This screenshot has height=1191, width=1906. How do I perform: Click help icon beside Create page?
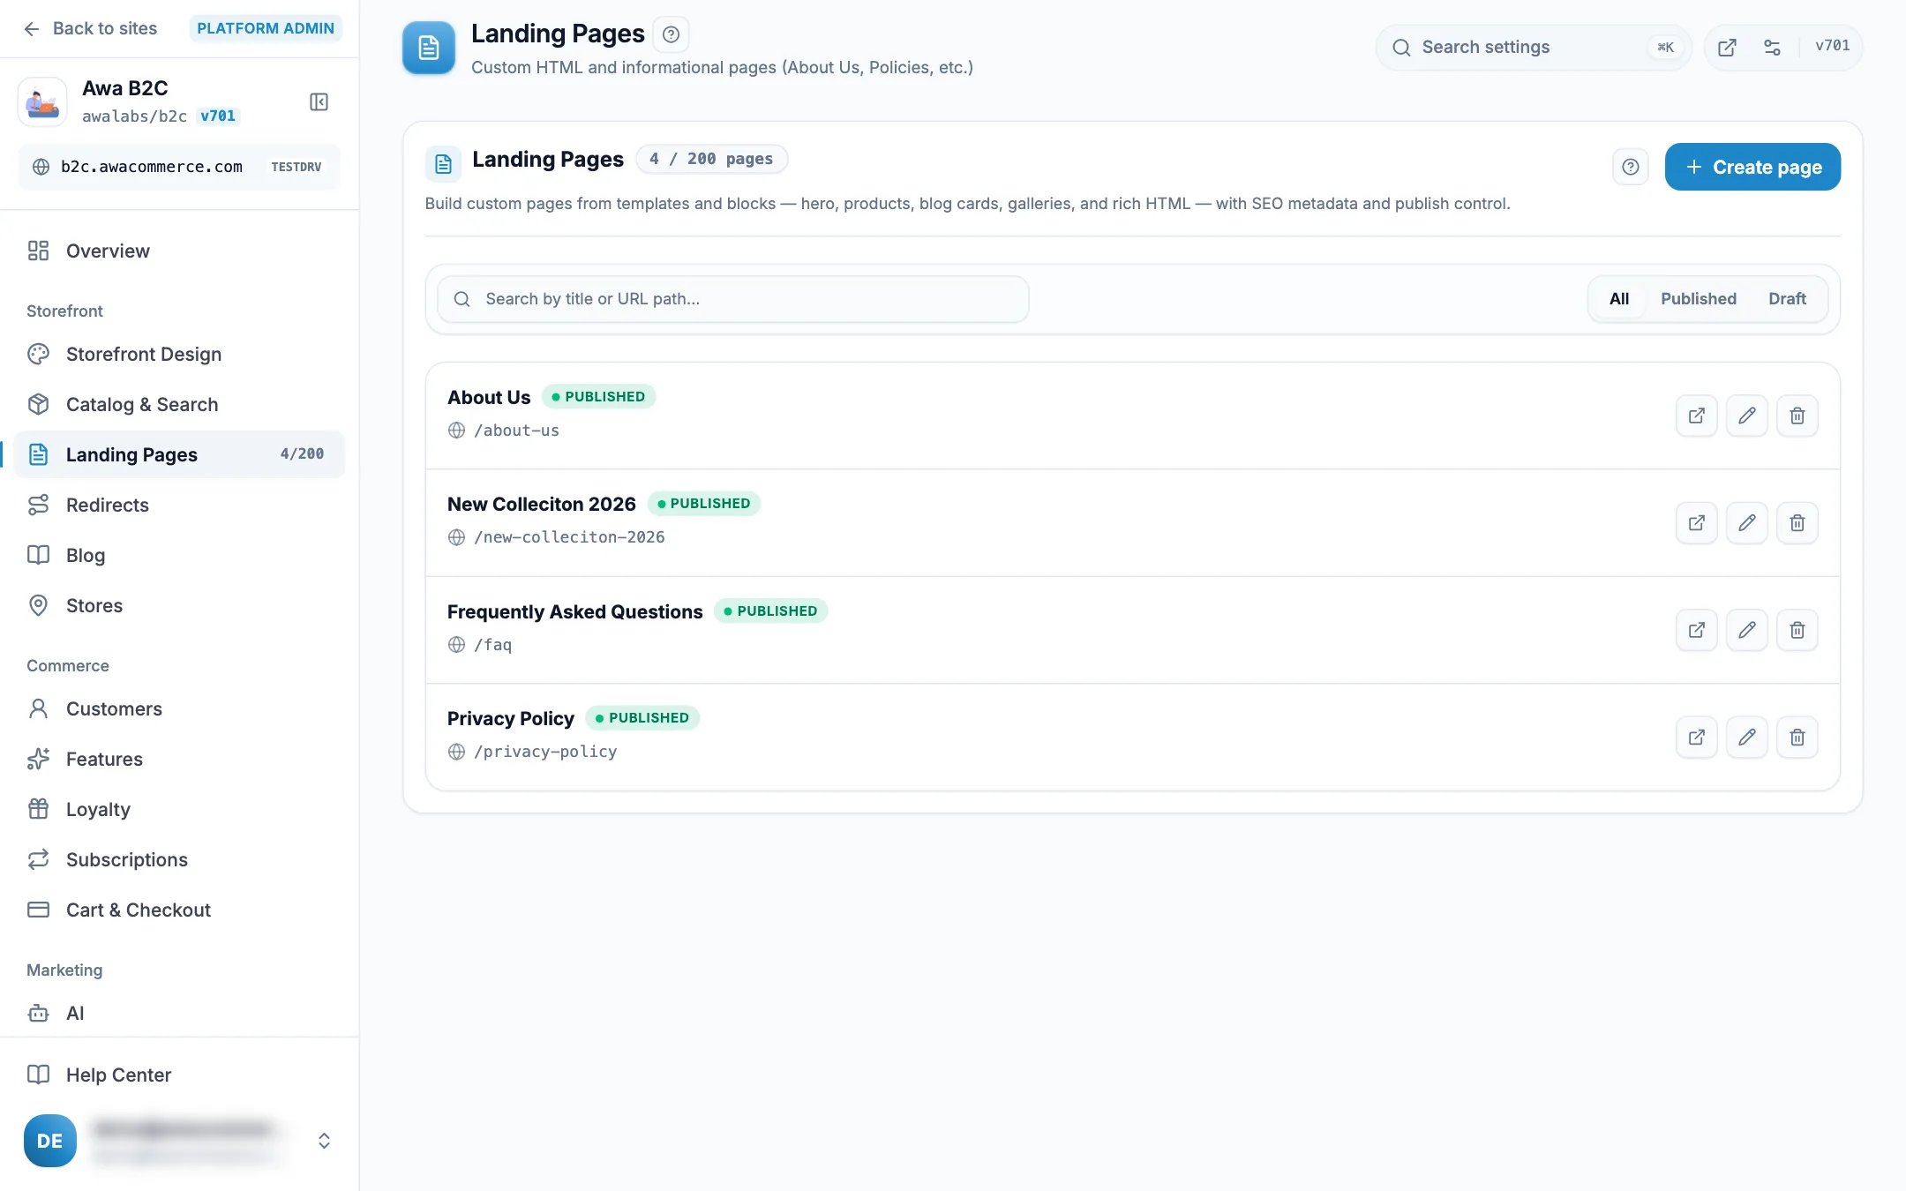click(x=1630, y=167)
